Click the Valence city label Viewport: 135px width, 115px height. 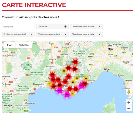[52, 59]
